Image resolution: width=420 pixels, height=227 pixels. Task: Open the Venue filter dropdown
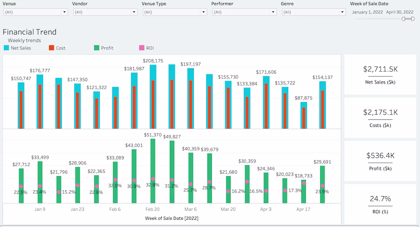coord(36,12)
